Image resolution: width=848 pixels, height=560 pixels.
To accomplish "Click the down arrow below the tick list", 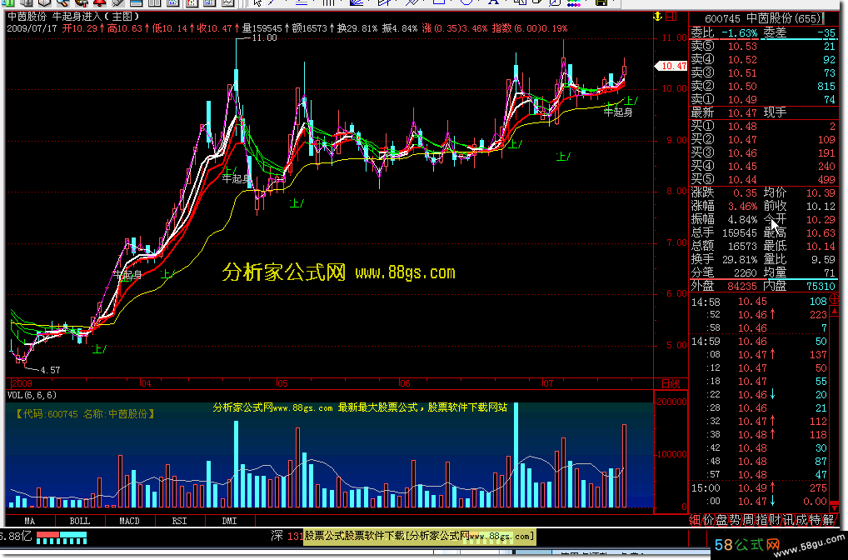I will (x=835, y=507).
